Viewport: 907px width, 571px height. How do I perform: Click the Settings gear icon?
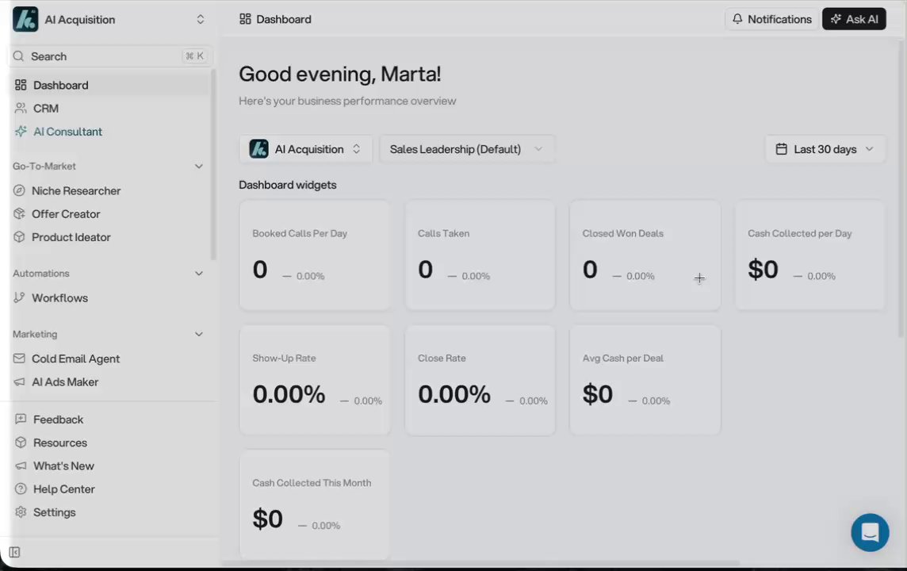pos(21,512)
